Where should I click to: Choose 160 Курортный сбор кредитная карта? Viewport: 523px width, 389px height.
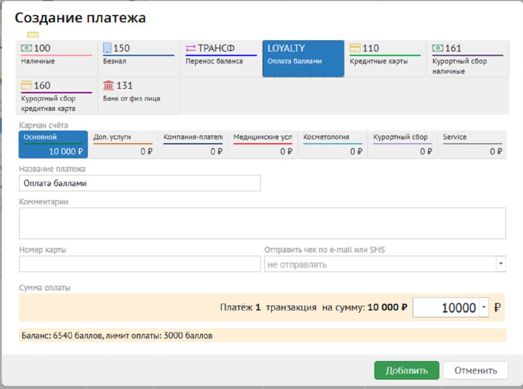coord(56,96)
